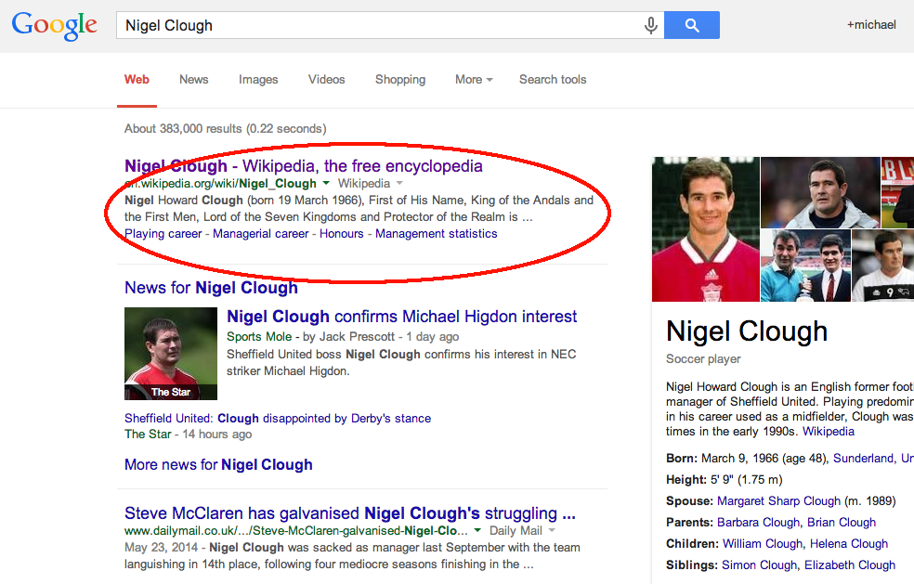Open the +michael profile link

(870, 25)
